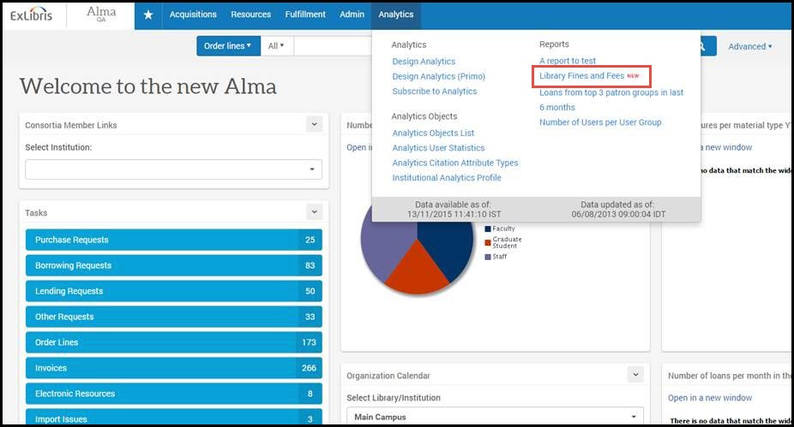Close the Analytics menu tab

[x=396, y=15]
